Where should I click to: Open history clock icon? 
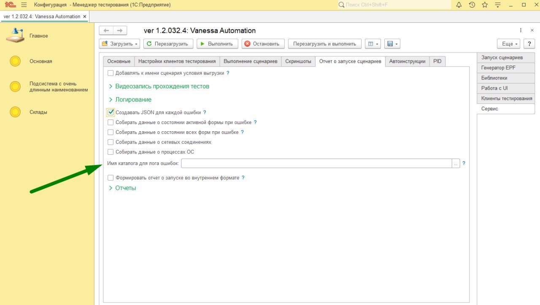[x=472, y=5]
